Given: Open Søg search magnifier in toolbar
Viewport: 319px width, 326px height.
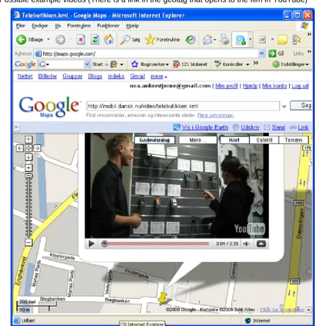Looking at the screenshot, I should [130, 39].
